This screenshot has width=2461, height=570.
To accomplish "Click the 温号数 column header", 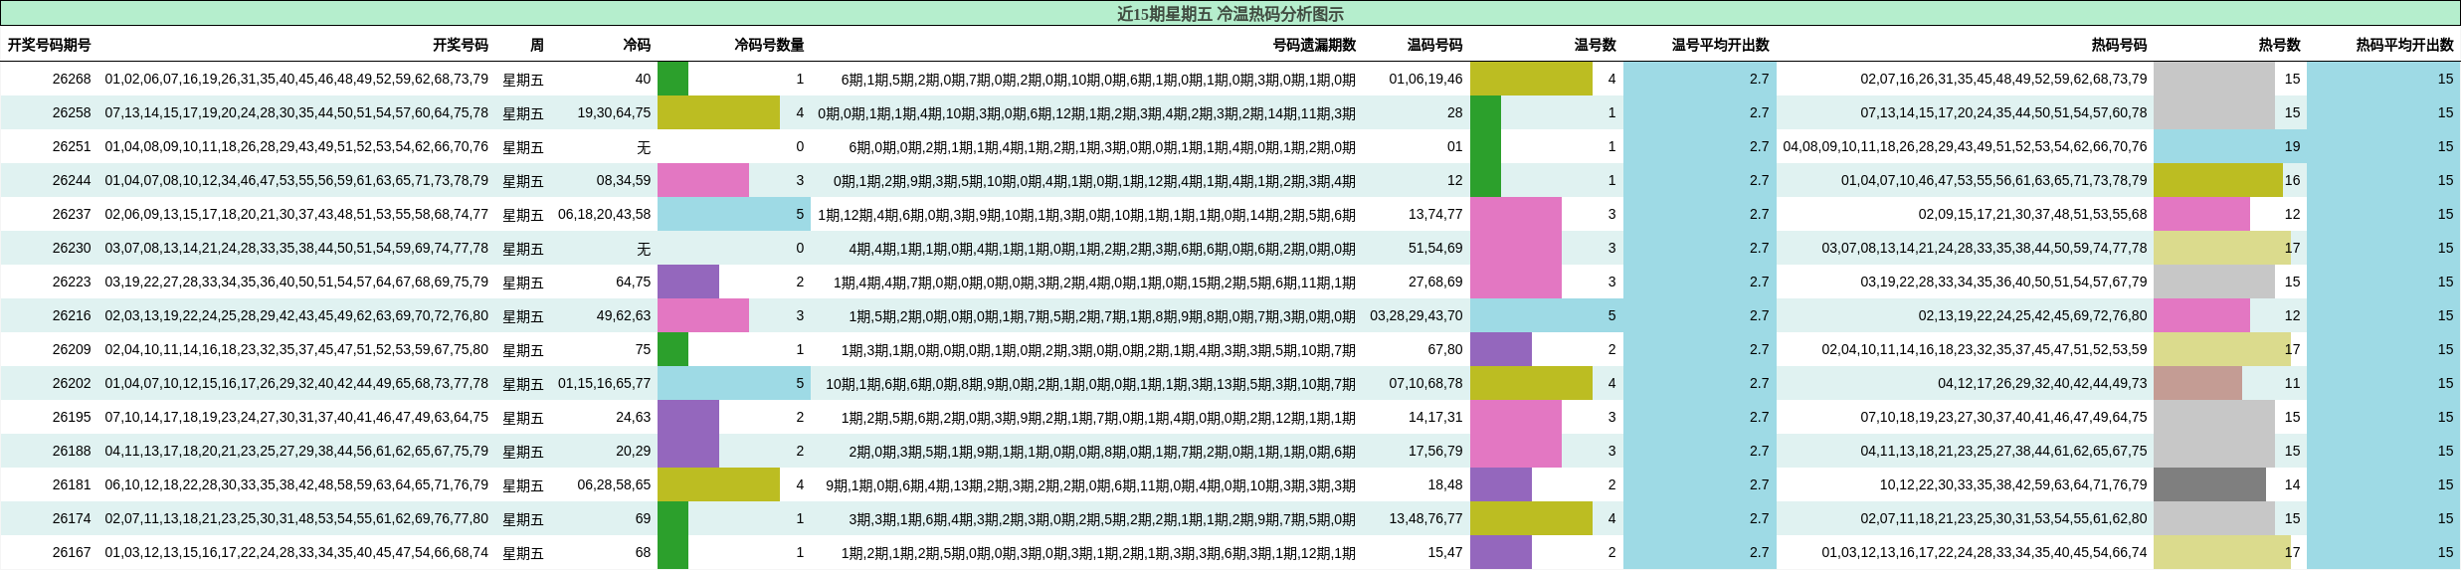I will [1595, 45].
